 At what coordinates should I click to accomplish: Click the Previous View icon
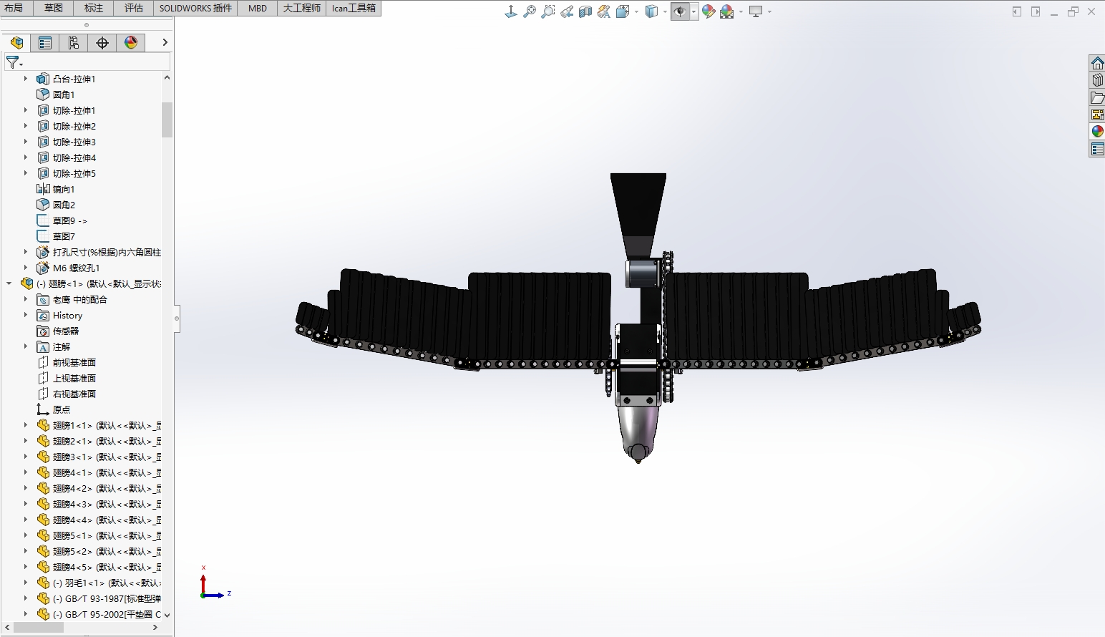pos(567,11)
